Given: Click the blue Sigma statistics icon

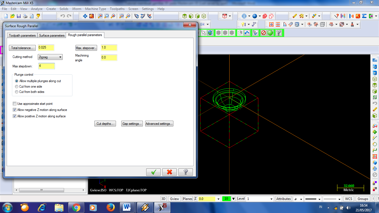Looking at the screenshot, I should click(364, 16).
